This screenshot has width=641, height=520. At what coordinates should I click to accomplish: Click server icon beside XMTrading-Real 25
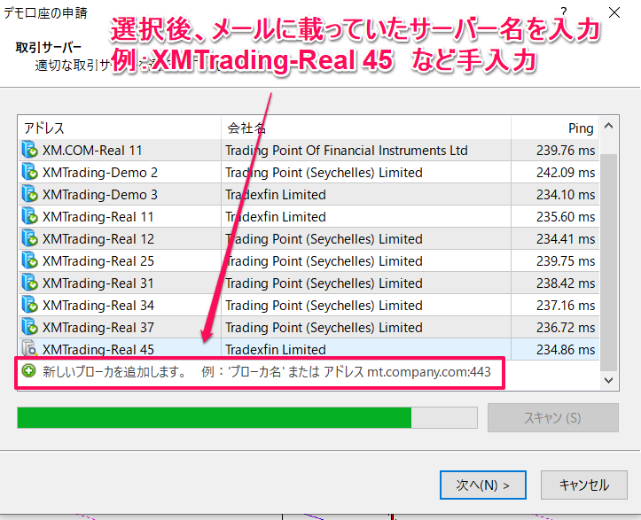(x=30, y=260)
